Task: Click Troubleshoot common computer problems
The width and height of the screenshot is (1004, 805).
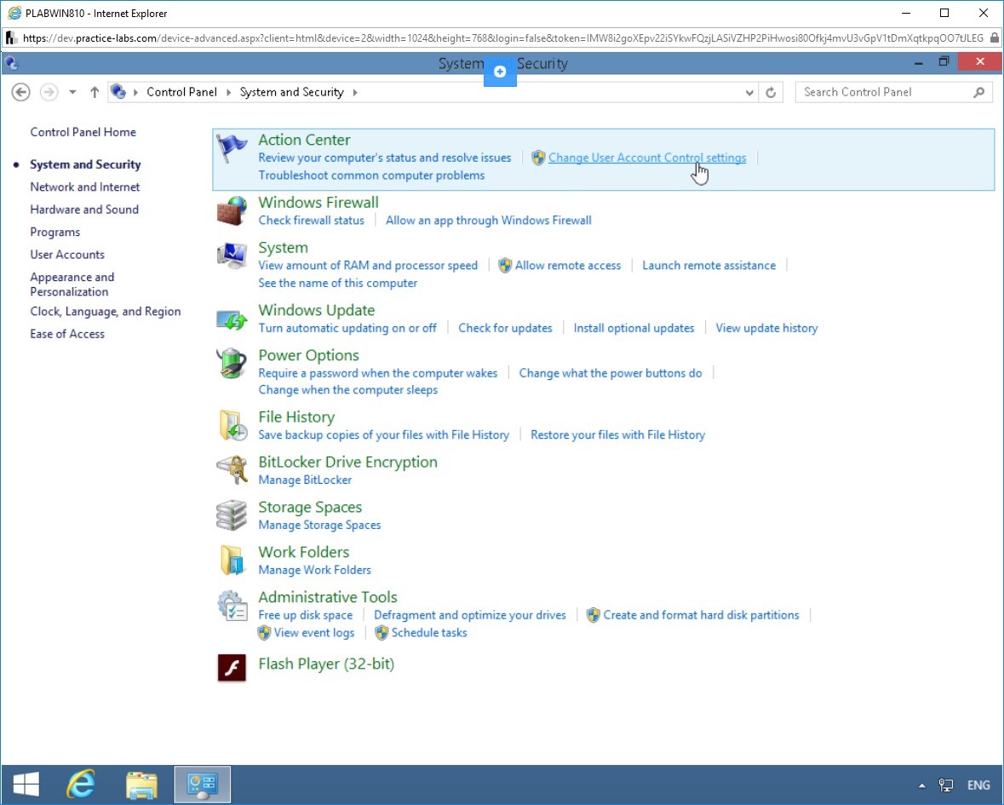Action: click(371, 175)
